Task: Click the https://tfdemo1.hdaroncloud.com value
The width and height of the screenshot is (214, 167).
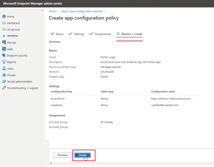Action: [171, 99]
